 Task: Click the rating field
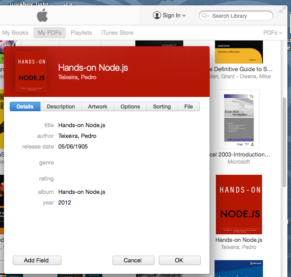pyautogui.click(x=128, y=179)
